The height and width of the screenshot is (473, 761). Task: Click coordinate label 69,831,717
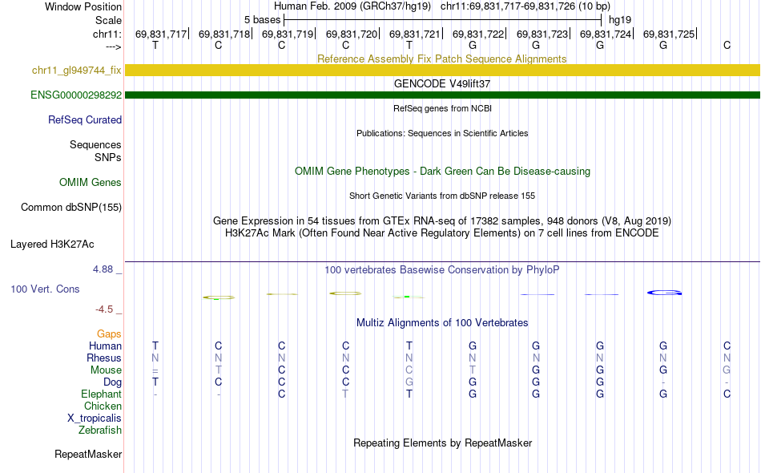161,34
